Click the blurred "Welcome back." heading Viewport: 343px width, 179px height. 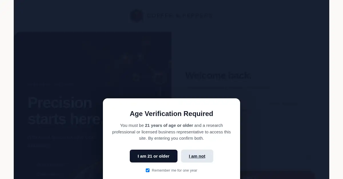click(218, 76)
